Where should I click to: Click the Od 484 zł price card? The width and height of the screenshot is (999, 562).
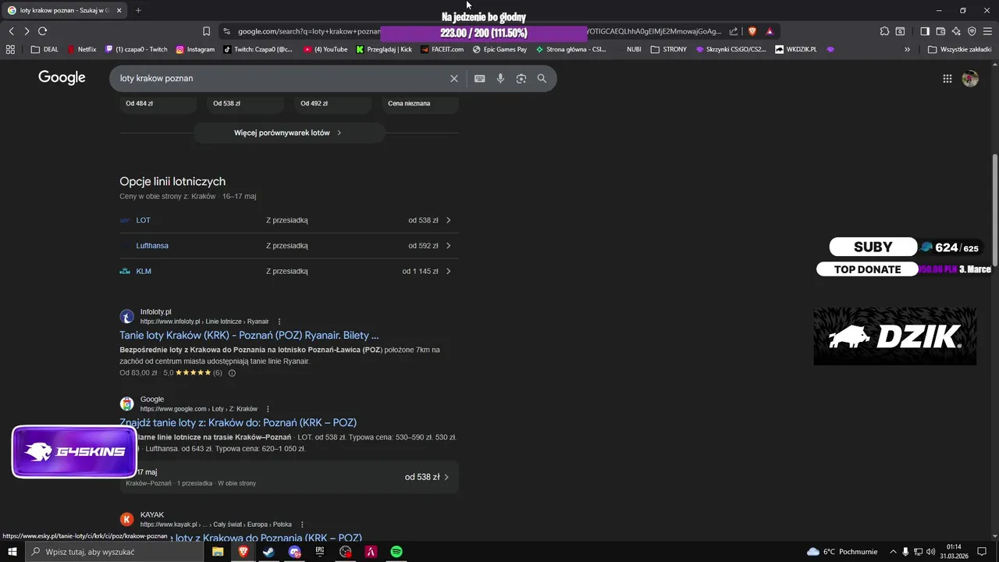pyautogui.click(x=158, y=104)
